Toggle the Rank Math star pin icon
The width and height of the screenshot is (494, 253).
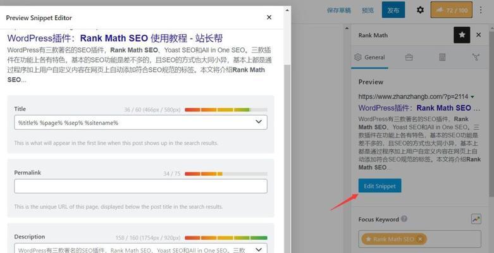(x=462, y=35)
